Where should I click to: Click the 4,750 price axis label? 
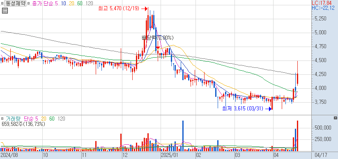pos(320,47)
